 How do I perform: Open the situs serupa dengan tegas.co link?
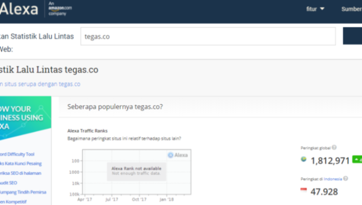[40, 84]
